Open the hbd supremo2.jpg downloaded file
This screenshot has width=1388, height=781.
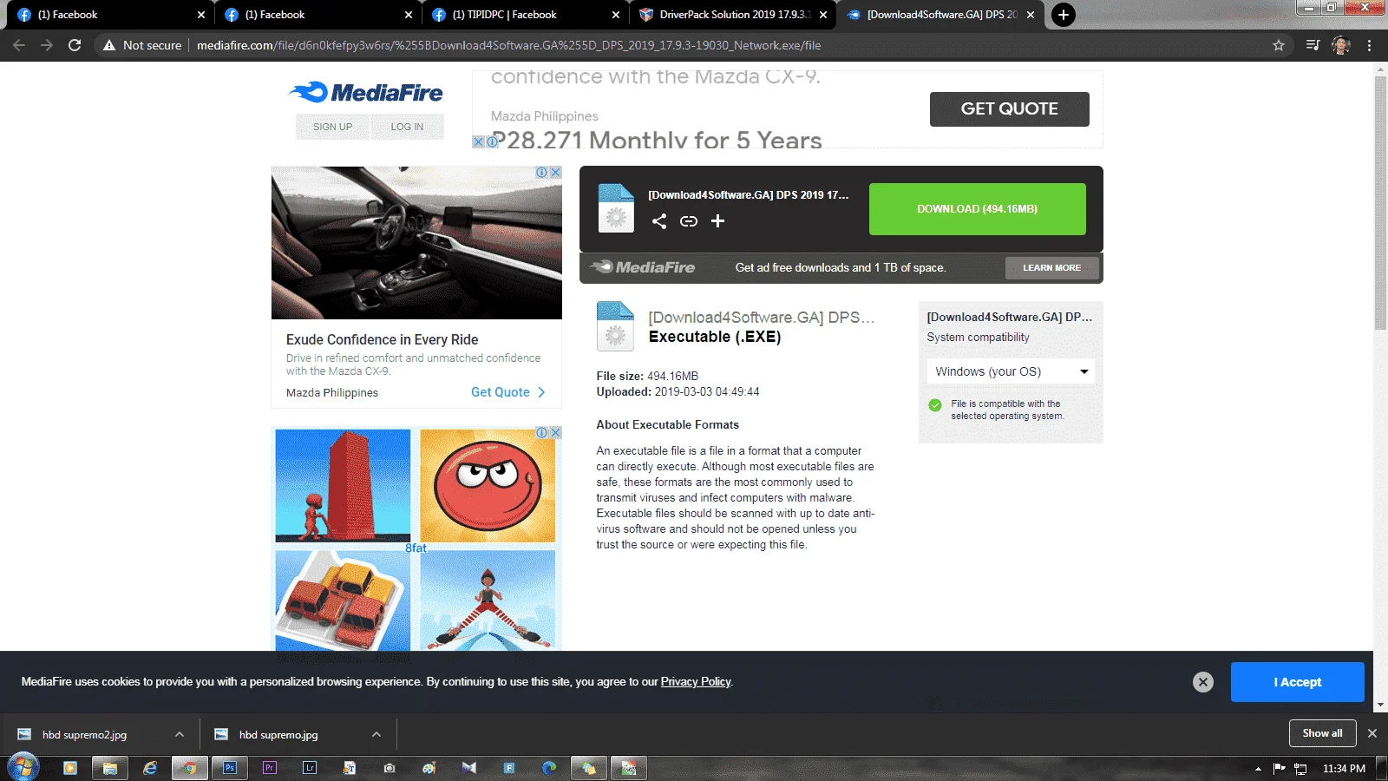tap(84, 735)
